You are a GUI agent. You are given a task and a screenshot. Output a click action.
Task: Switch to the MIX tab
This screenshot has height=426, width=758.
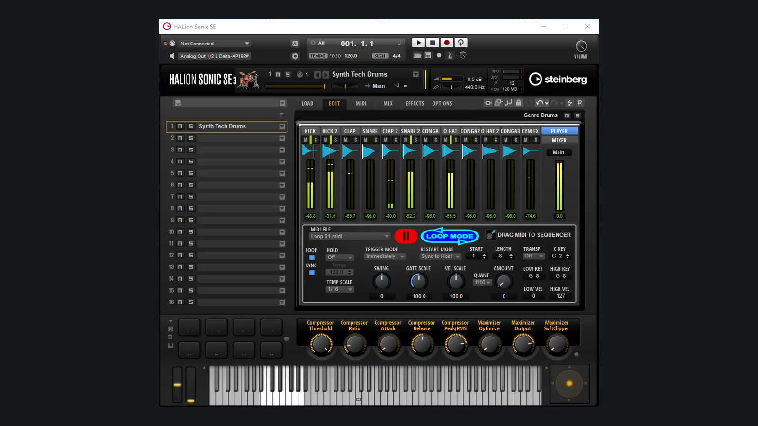[x=388, y=103]
